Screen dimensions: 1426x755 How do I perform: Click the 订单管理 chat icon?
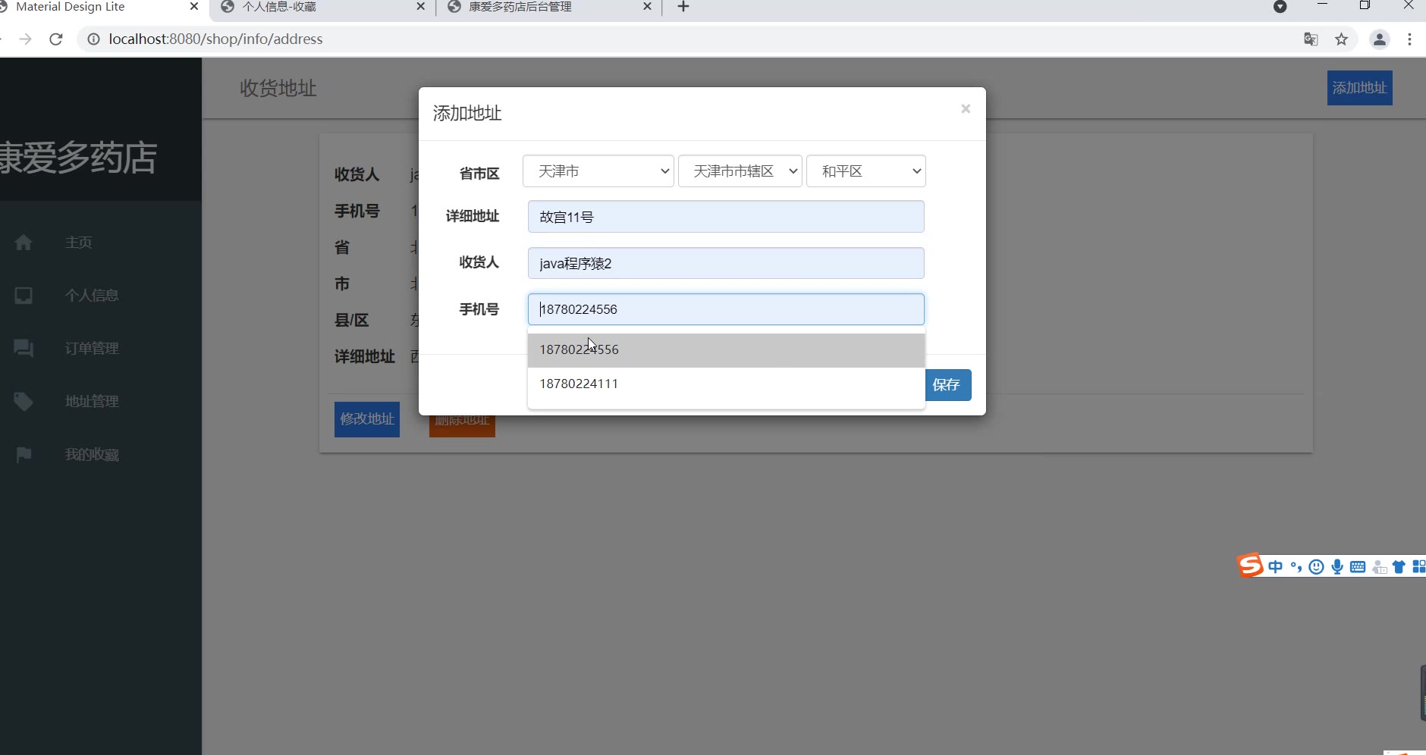pos(24,348)
